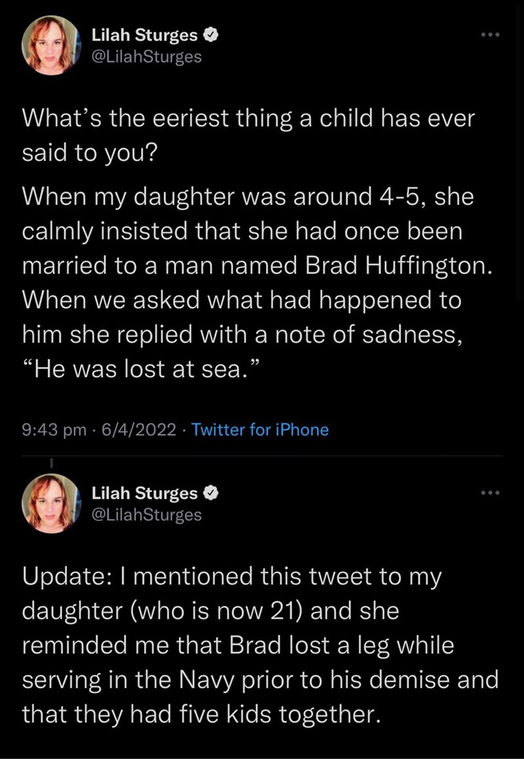Click the 9:43 pm timestamp
The height and width of the screenshot is (759, 524).
pos(54,430)
